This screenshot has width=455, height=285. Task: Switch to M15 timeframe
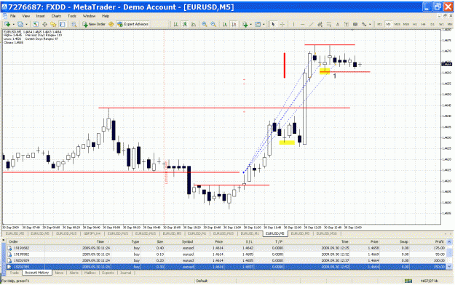click(397, 24)
